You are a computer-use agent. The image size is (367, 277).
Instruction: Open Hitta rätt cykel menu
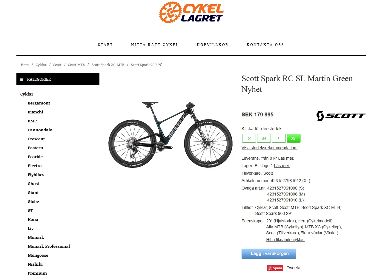pyautogui.click(x=155, y=45)
